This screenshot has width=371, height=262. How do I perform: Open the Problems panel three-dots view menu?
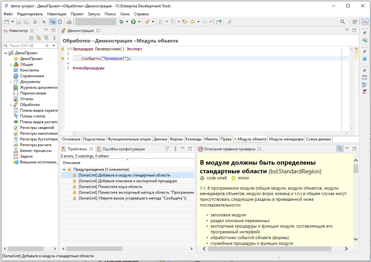[x=175, y=149]
